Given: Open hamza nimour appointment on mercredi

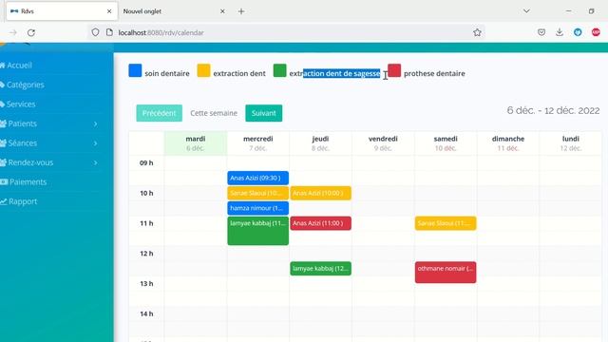Looking at the screenshot, I should 257,208.
